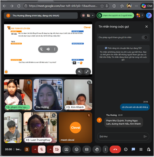Mute presentation audio speaker icon
The image size is (154, 157).
[x=48, y=49]
